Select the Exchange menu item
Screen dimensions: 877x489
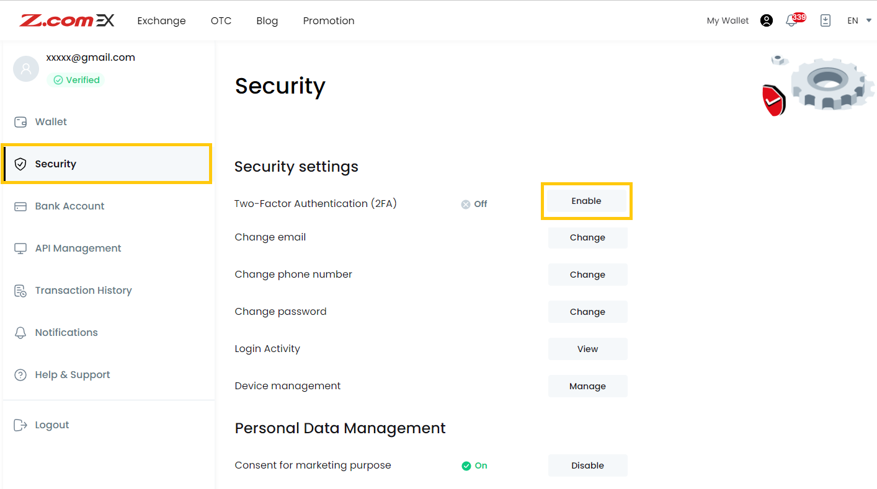pos(161,20)
